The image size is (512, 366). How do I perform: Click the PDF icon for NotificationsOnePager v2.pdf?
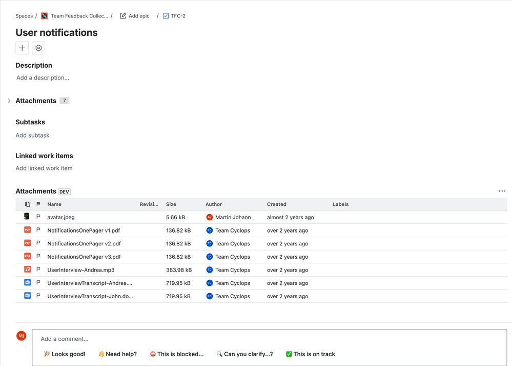point(28,243)
